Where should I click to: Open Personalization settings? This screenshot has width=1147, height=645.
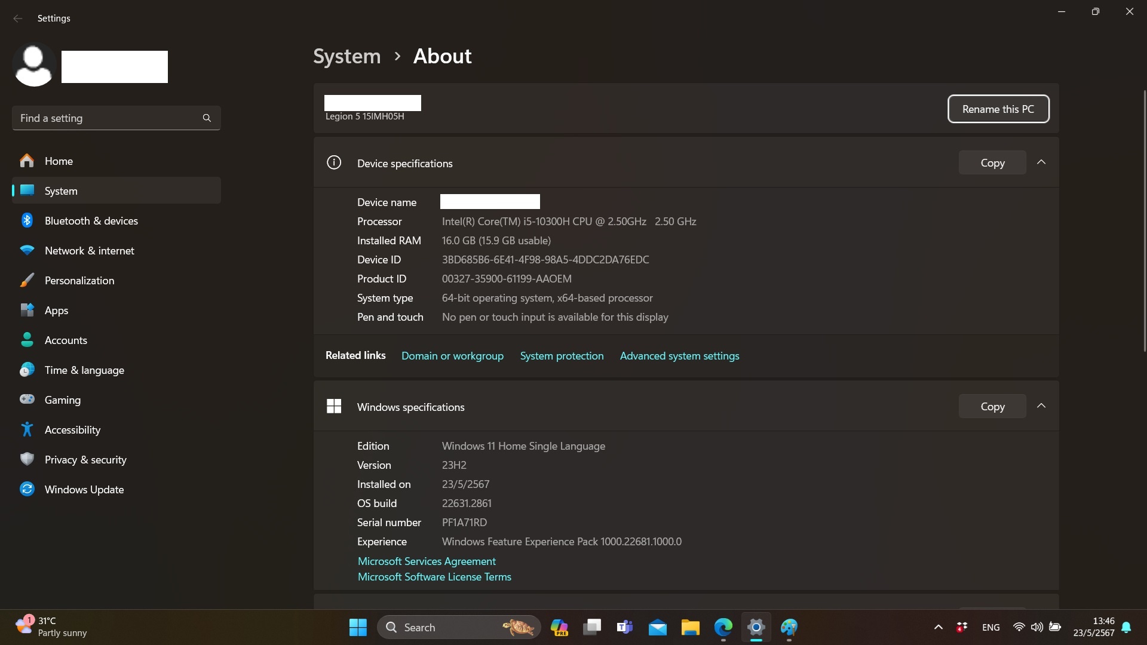116,280
